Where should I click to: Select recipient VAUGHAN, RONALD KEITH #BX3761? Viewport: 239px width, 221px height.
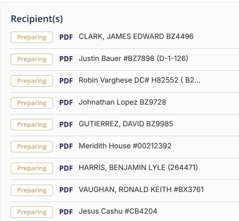[141, 190]
